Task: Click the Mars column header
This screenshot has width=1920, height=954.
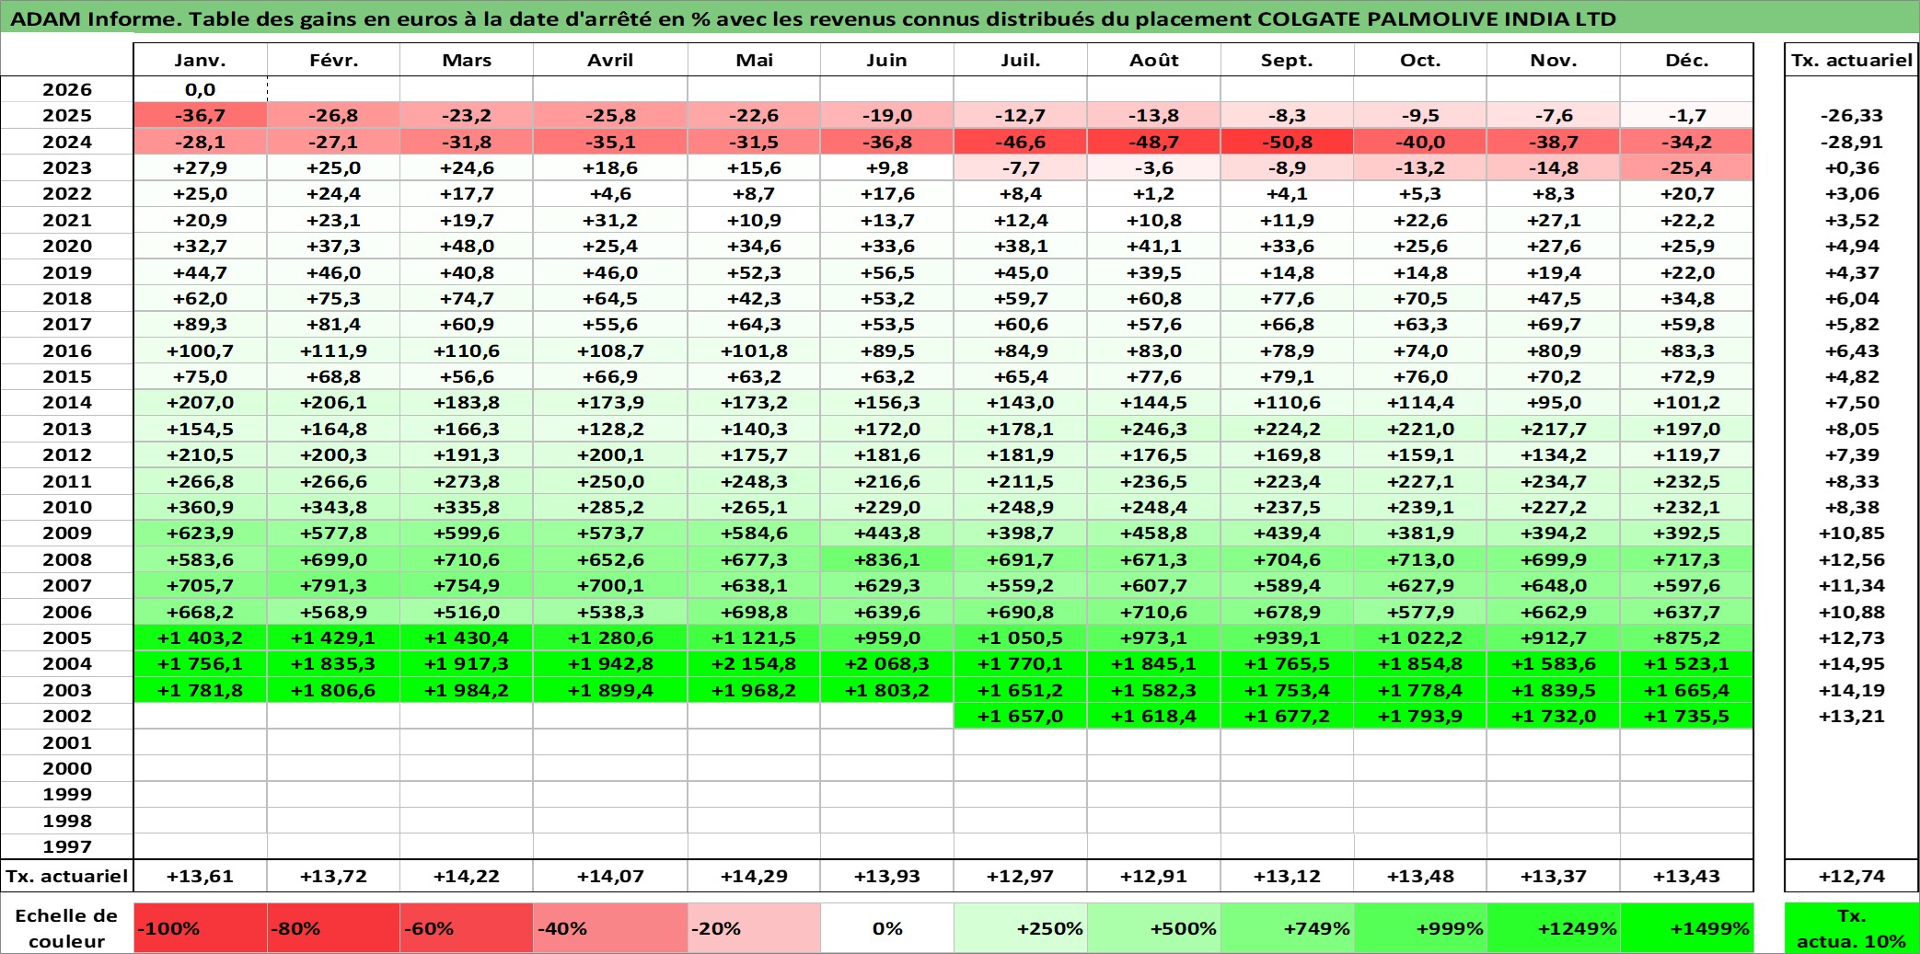Action: pyautogui.click(x=467, y=60)
